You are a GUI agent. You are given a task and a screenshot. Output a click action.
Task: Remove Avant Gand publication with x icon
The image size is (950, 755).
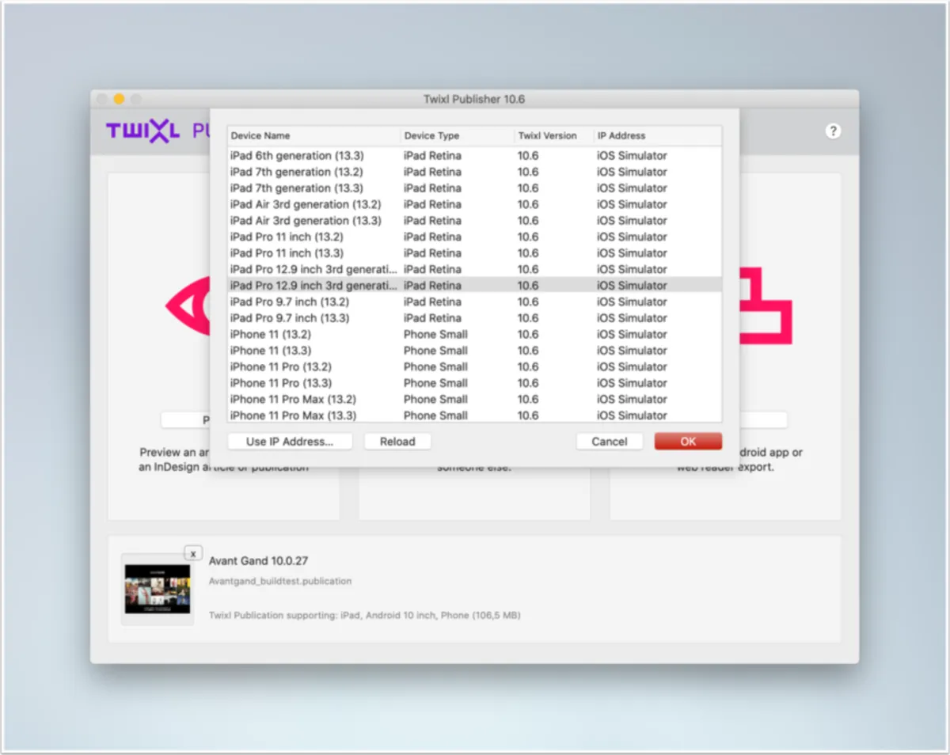(194, 553)
